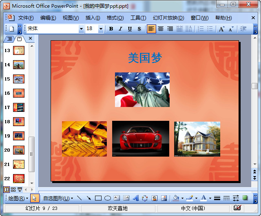Open the 窗口(W) menu

[x=199, y=18]
